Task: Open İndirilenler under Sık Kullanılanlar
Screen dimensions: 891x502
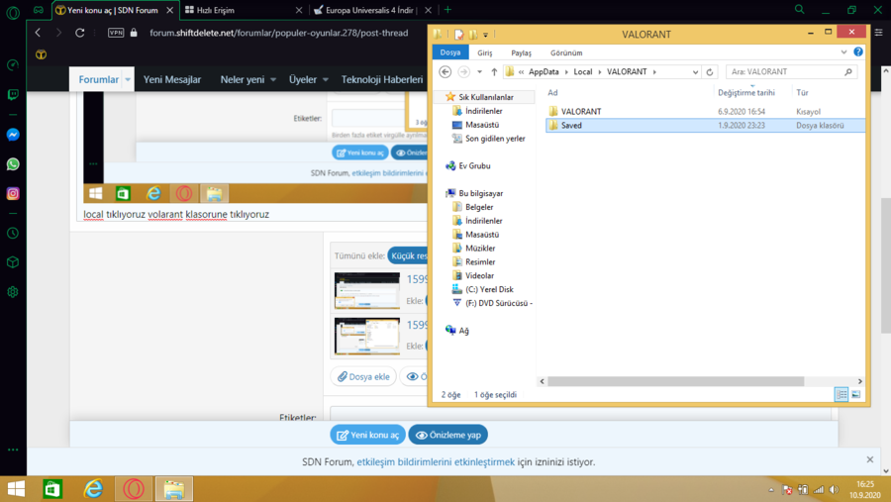Action: [483, 111]
